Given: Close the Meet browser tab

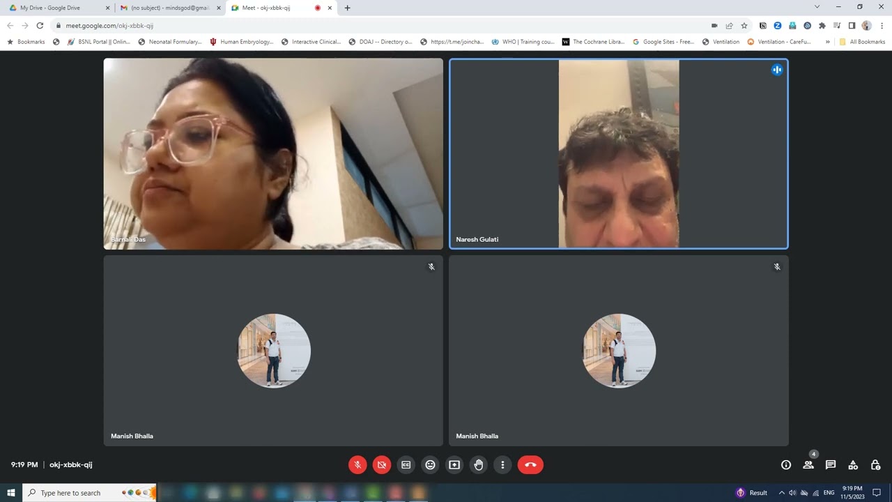Looking at the screenshot, I should (330, 8).
